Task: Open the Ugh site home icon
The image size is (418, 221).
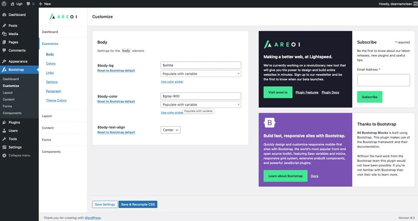Action: (x=13, y=3)
